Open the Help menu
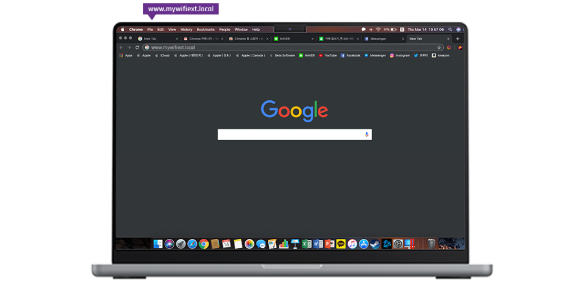The width and height of the screenshot is (576, 281). [x=256, y=29]
